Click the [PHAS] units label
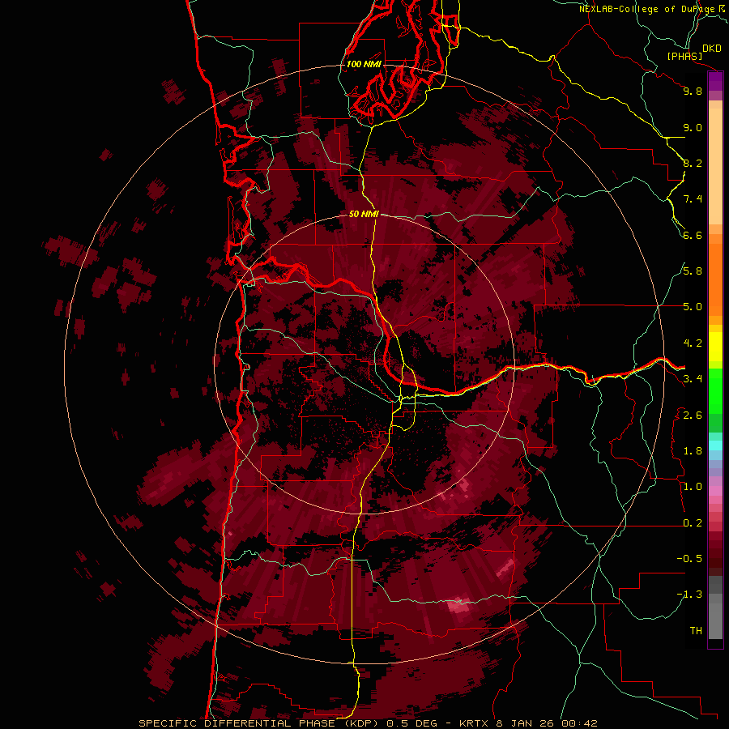 pyautogui.click(x=684, y=57)
